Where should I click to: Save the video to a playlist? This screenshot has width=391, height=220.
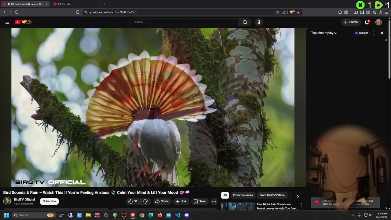pyautogui.click(x=199, y=201)
